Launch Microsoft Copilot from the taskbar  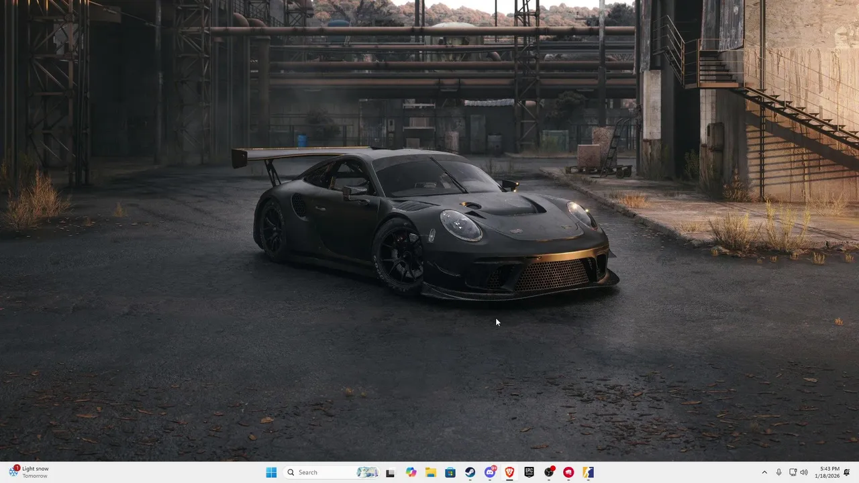pyautogui.click(x=411, y=472)
